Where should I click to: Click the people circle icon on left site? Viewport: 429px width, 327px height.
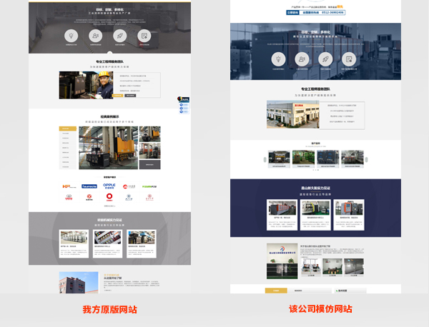coord(95,35)
